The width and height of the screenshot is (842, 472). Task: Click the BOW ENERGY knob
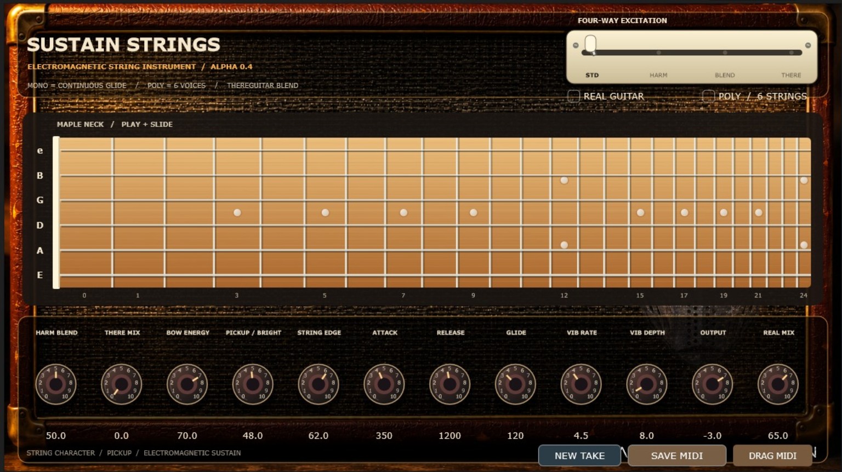point(187,384)
